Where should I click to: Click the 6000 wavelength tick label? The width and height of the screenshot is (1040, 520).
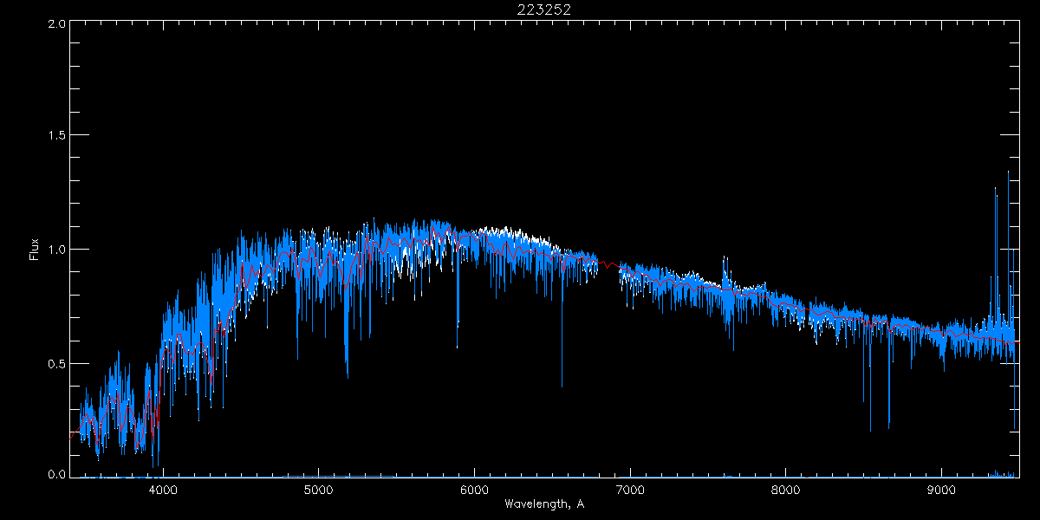click(475, 490)
